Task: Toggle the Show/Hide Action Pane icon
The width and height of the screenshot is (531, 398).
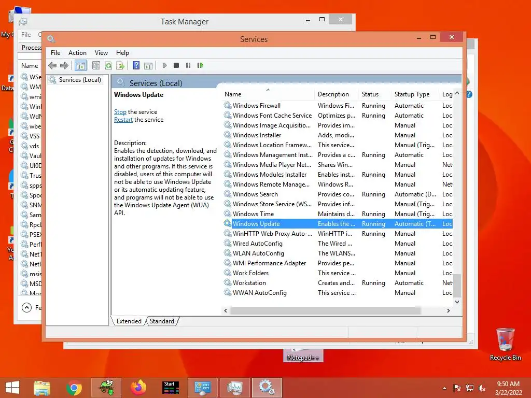Action: [x=148, y=66]
